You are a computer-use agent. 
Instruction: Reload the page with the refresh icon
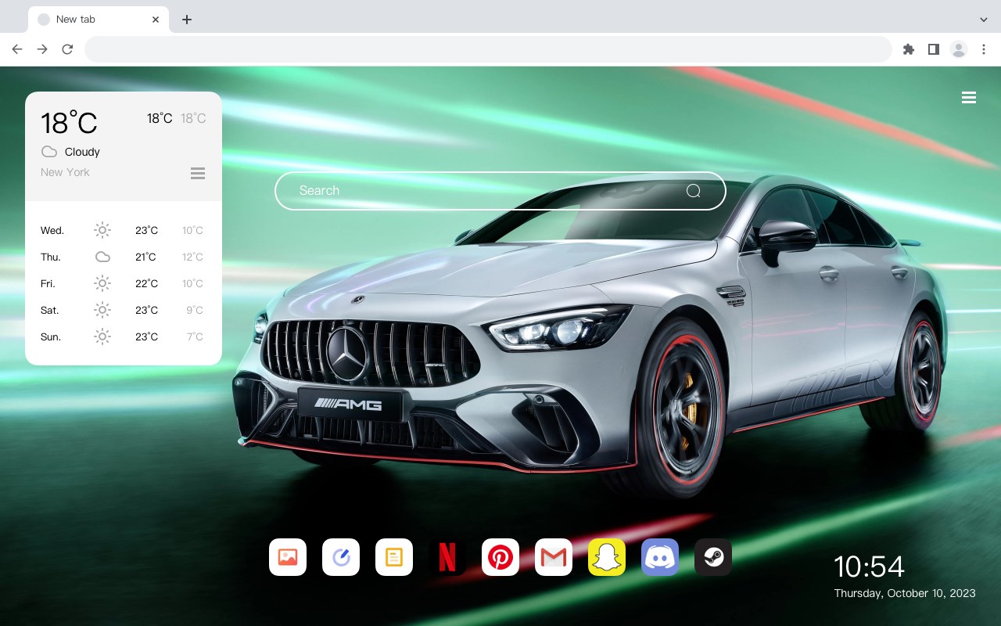67,49
